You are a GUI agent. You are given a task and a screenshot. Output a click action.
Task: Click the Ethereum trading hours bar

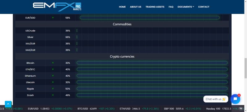(152, 76)
